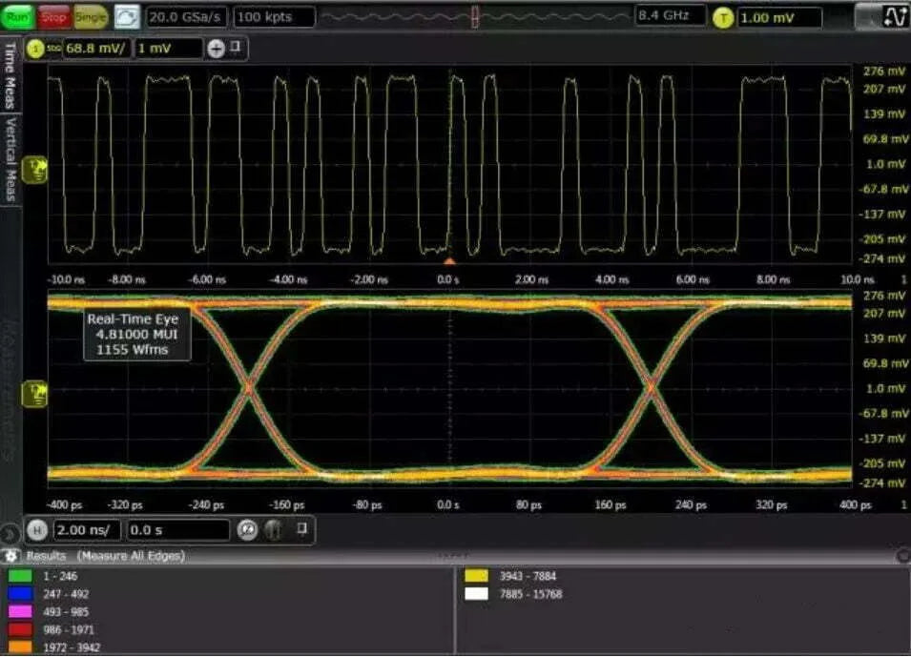This screenshot has height=657, width=911.
Task: Click the undock icon next to channel scale
Action: click(x=236, y=49)
